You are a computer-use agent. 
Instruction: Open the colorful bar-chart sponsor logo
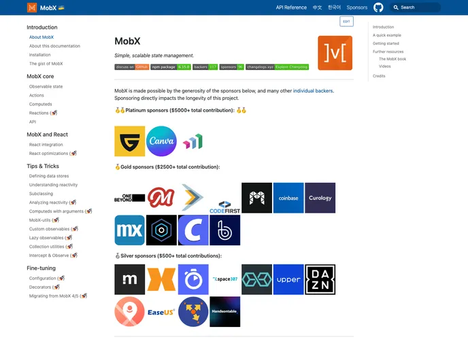click(x=193, y=141)
